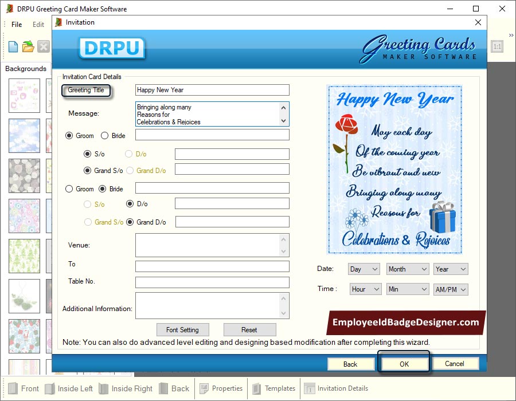Open the Hour dropdown
This screenshot has width=516, height=401.
click(366, 289)
